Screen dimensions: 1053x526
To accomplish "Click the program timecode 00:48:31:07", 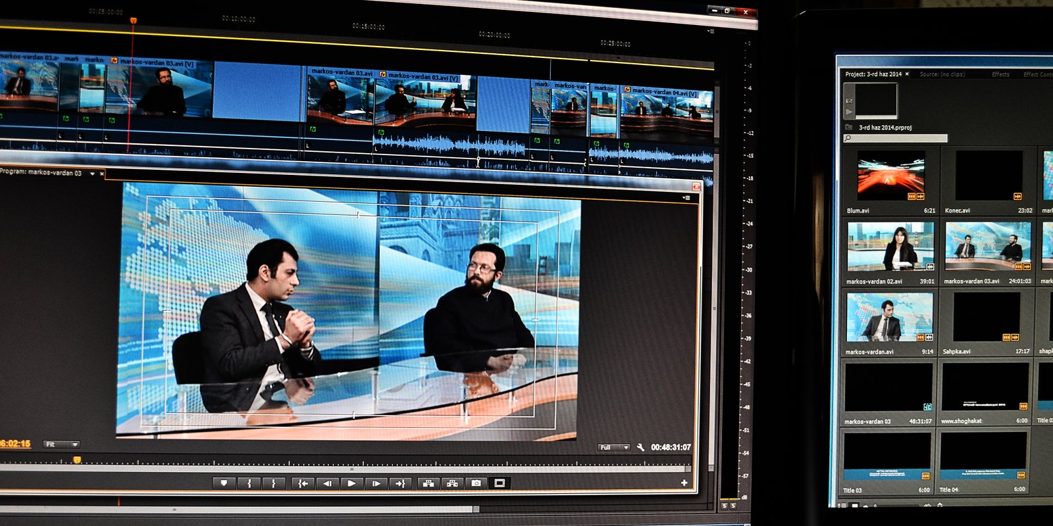I will click(x=671, y=447).
